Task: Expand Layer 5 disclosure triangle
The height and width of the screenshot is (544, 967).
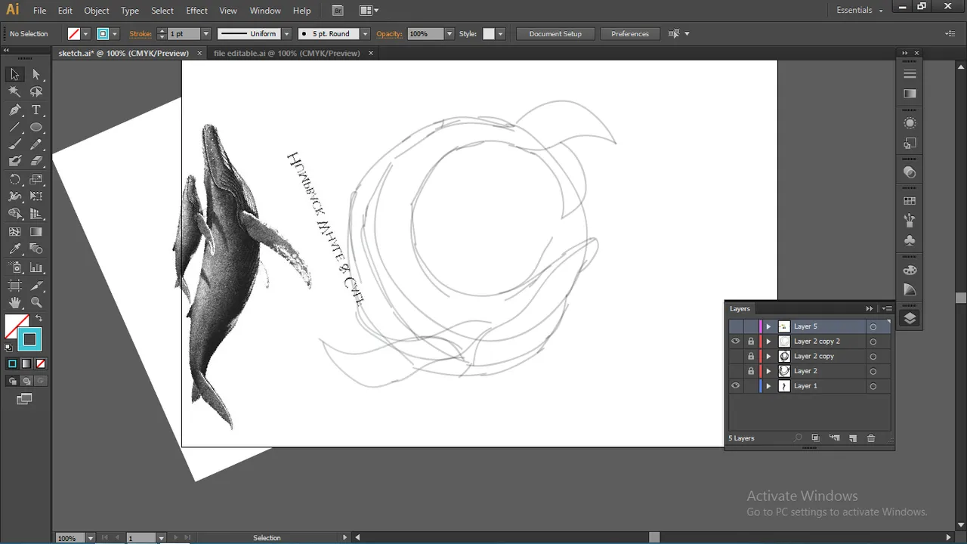Action: point(768,326)
